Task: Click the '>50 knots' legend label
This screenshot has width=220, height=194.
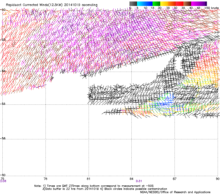Action: [x=211, y=8]
